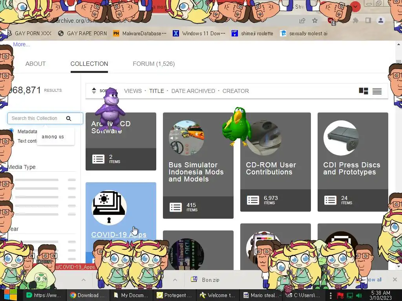
Task: Click the COVID-19 Apps circular thumbnail
Action: [109, 208]
